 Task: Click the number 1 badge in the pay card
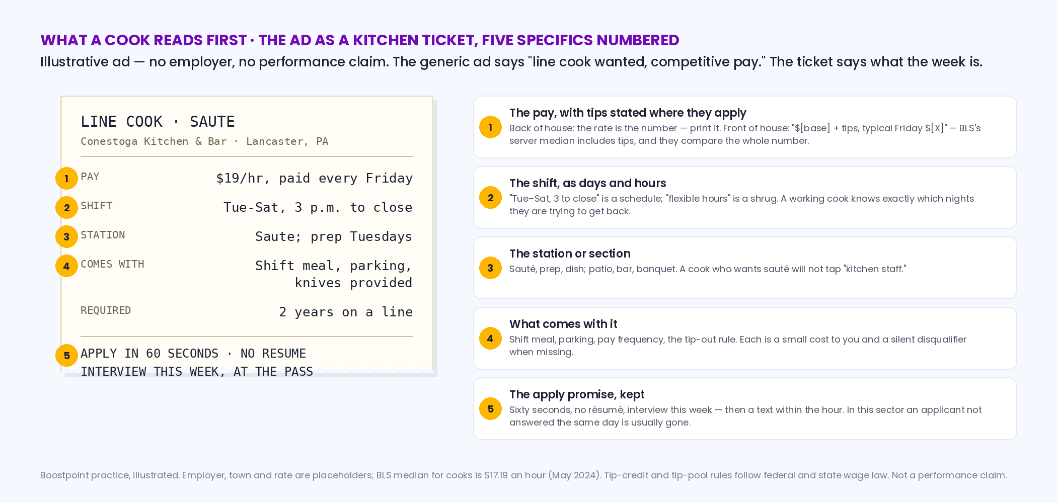point(490,127)
